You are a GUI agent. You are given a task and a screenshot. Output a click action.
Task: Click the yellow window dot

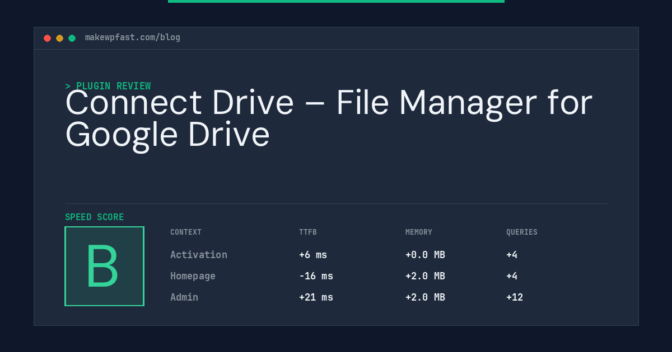click(59, 38)
